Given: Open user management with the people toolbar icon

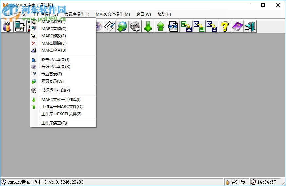Looking at the screenshot, I should tap(7, 27).
